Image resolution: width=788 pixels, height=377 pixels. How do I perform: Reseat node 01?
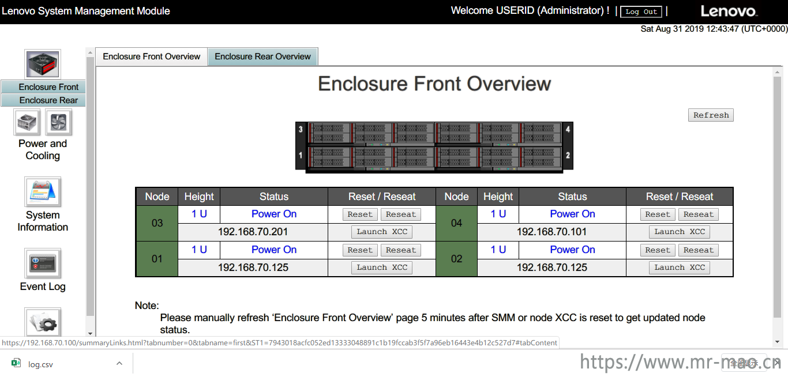tap(401, 250)
